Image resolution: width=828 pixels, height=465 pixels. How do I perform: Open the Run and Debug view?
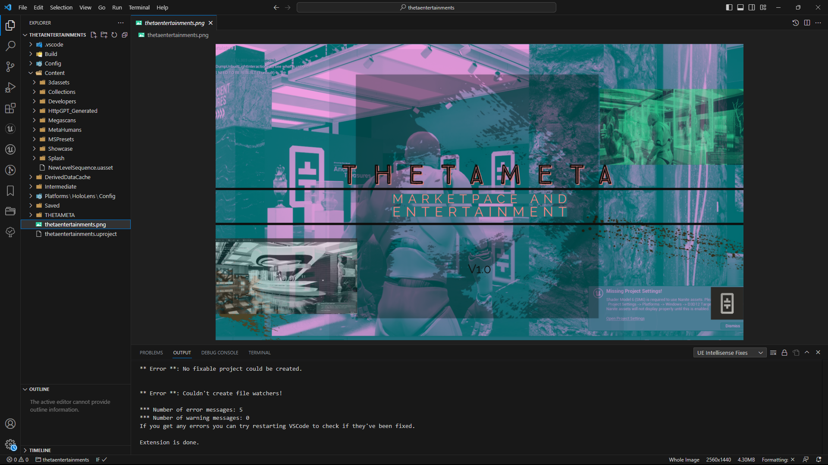coord(10,87)
